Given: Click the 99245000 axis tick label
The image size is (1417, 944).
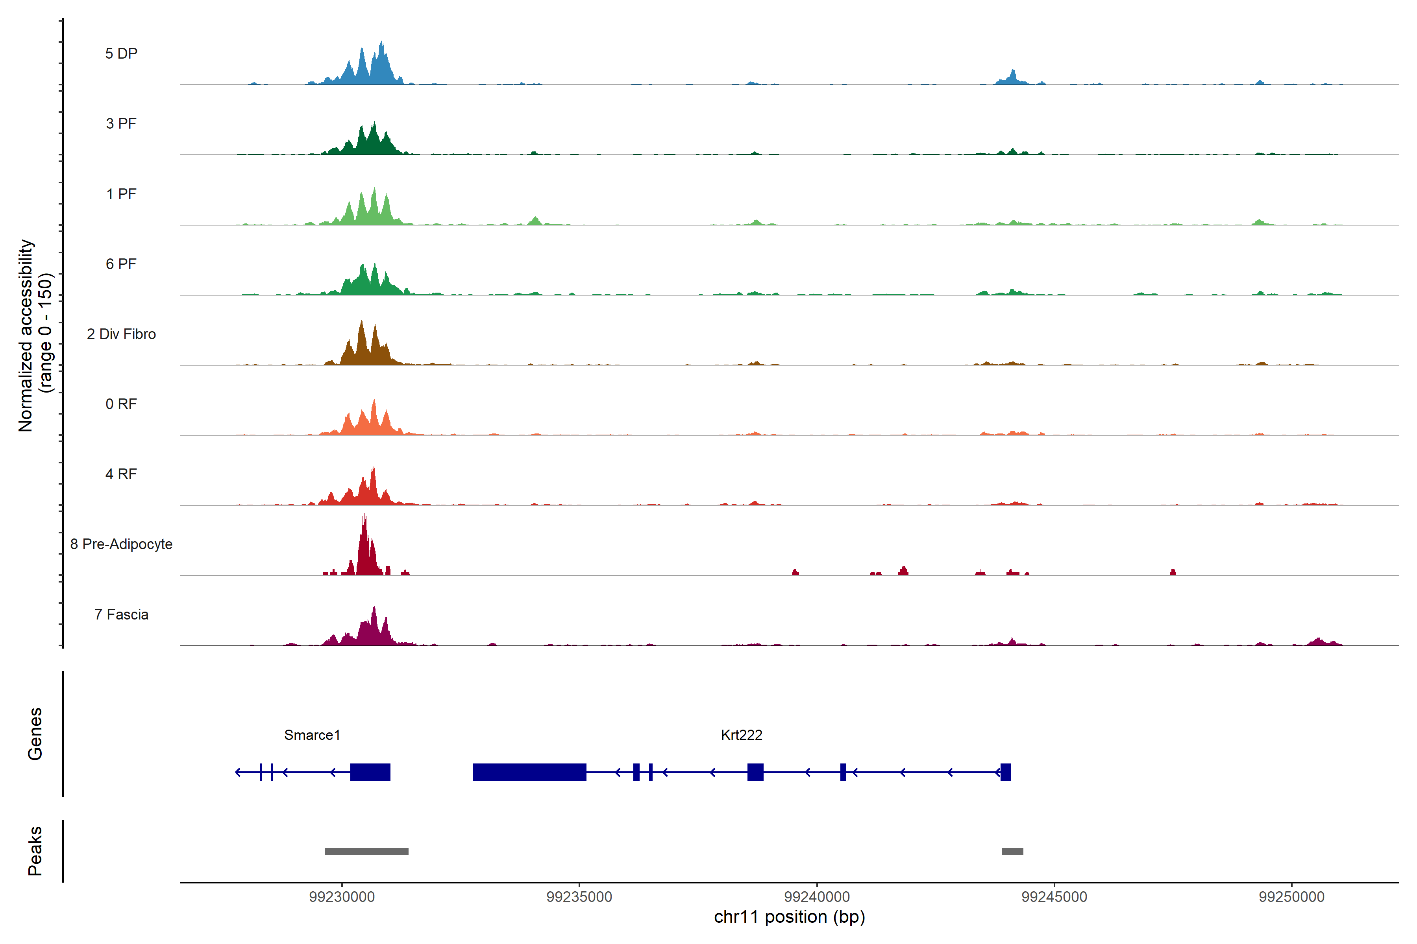Looking at the screenshot, I should pos(1054,897).
